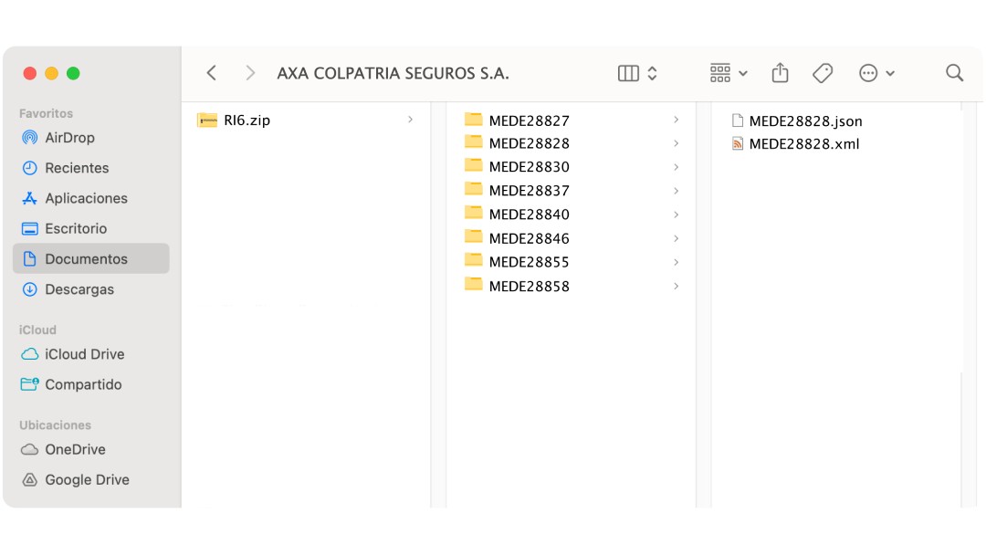Go back with the left arrow button

pos(212,73)
